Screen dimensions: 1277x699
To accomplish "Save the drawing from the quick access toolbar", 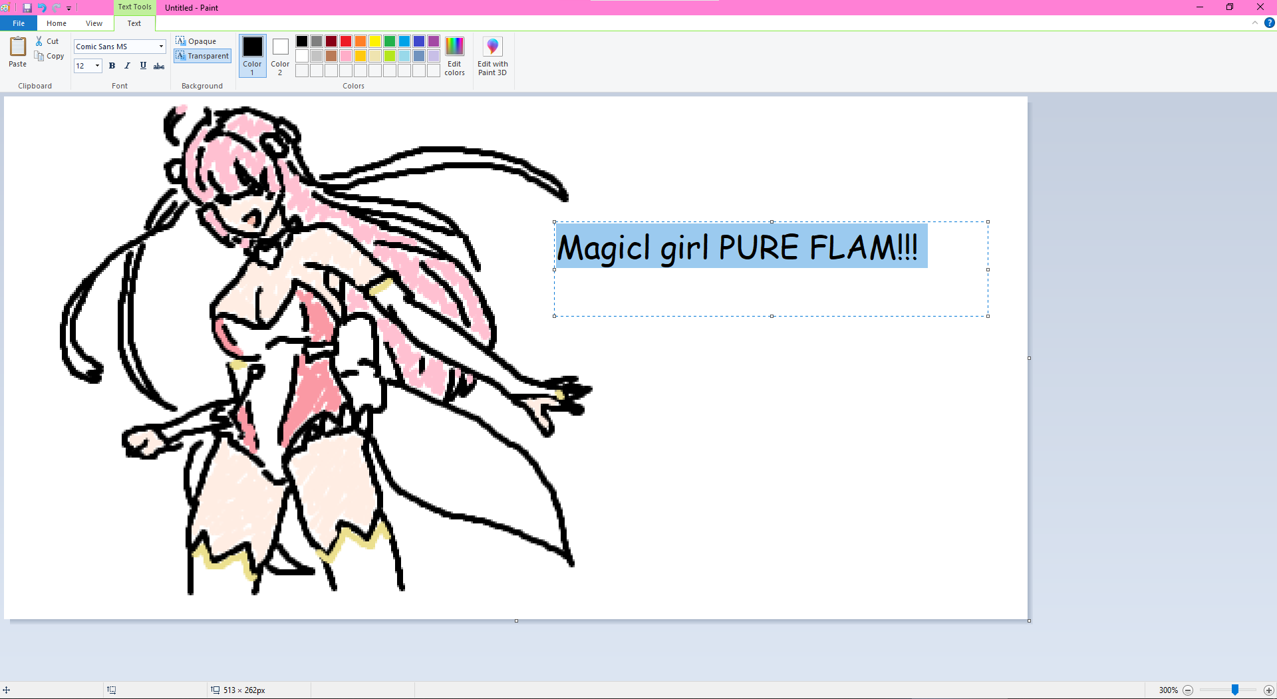I will (27, 8).
